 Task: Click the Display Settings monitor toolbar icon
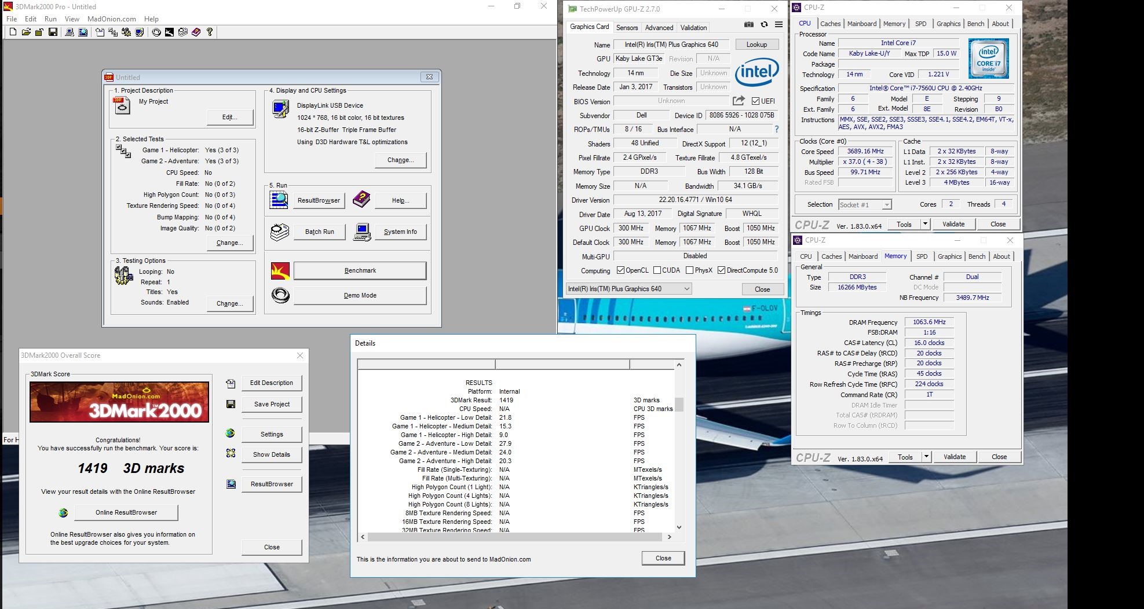(139, 32)
